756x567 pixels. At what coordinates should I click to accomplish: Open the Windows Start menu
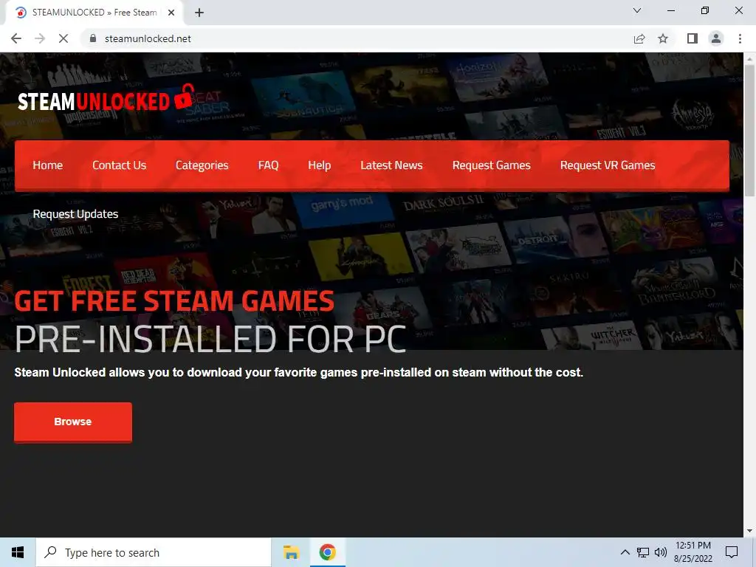(18, 552)
